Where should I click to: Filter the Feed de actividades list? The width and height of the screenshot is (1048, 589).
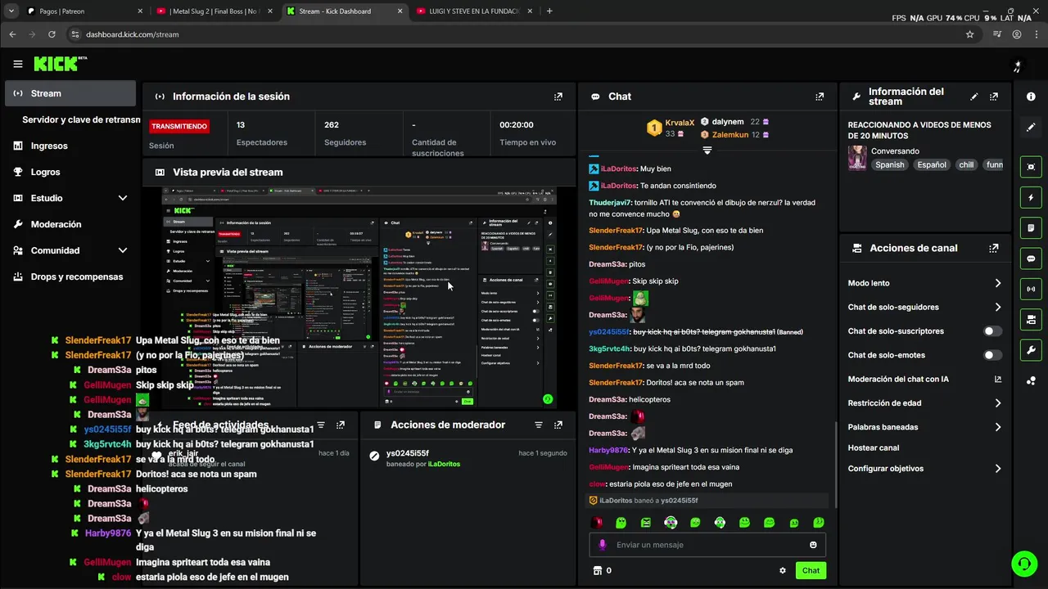(321, 425)
